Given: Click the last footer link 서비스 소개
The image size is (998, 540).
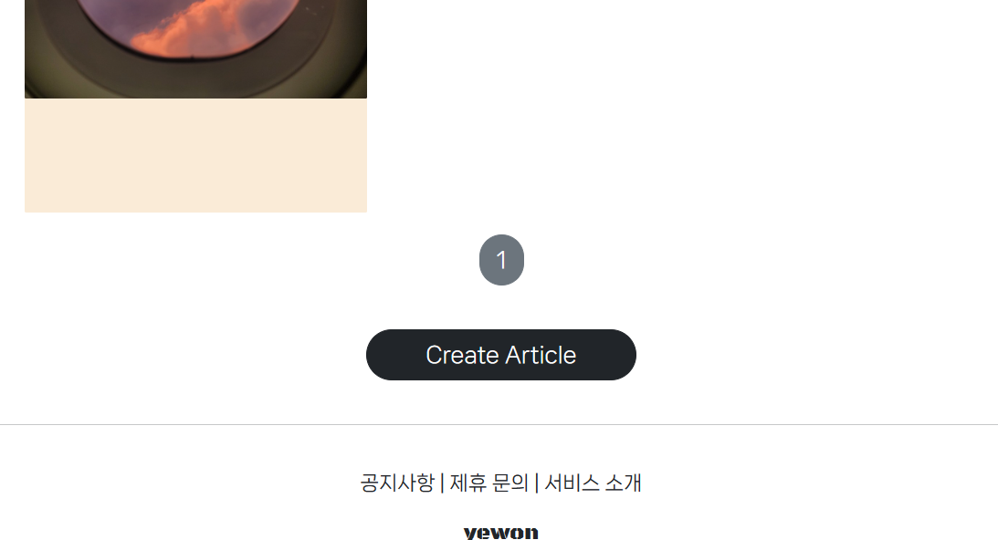Looking at the screenshot, I should [x=593, y=483].
